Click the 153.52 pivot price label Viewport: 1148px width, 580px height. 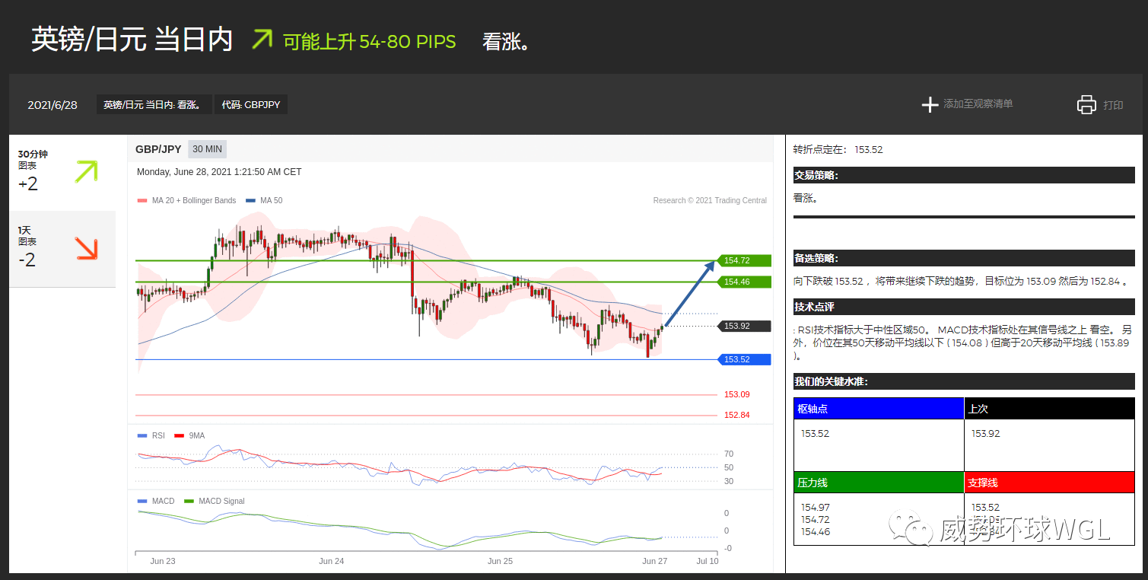coord(743,359)
